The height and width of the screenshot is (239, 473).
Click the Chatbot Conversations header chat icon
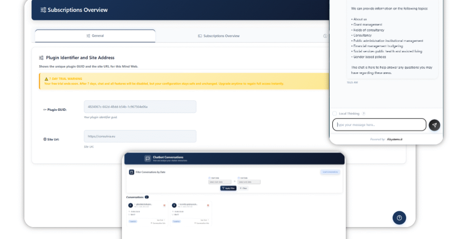147,159
